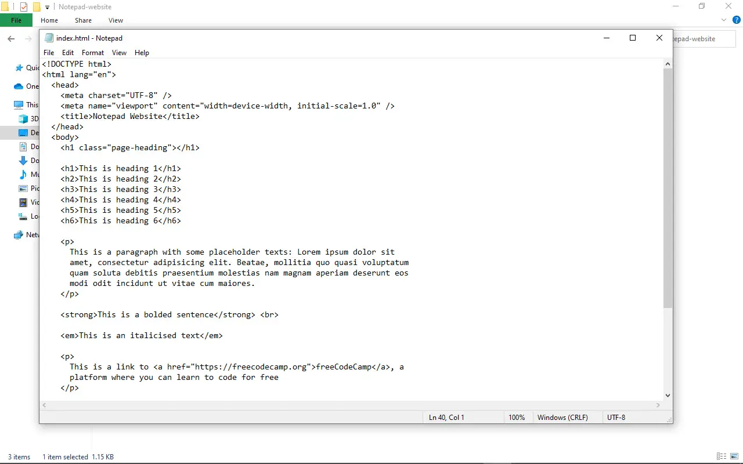Click Notepad's vertical scrollbar down arrow
The image size is (743, 464).
tap(667, 395)
